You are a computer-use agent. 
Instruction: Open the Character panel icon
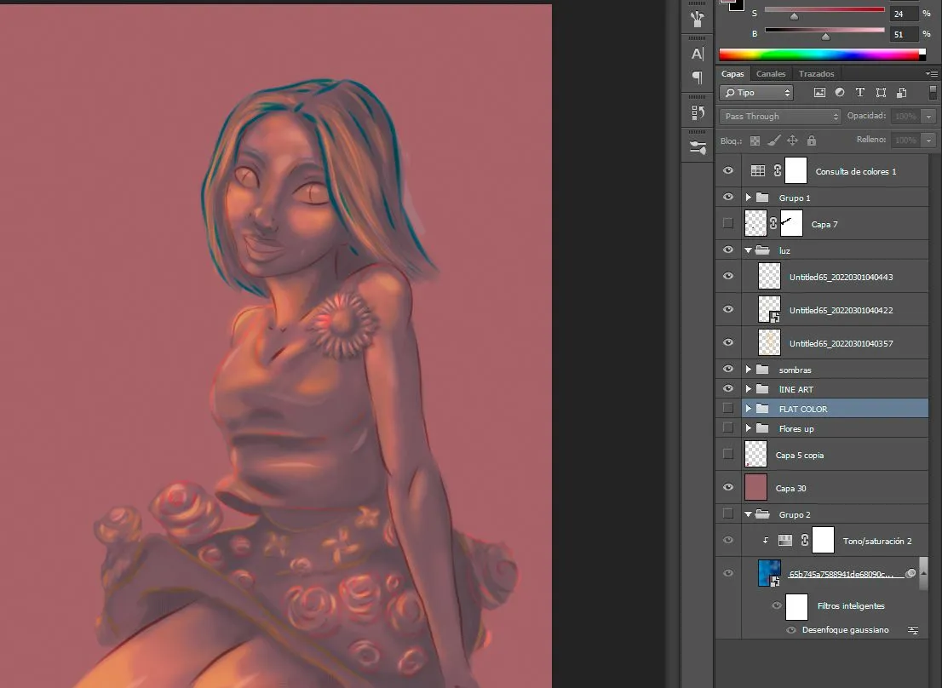click(697, 54)
